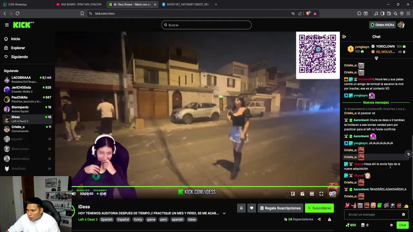413x232 pixels.
Task: Open the emoji picker in the chat input
Action: pyautogui.click(x=403, y=215)
